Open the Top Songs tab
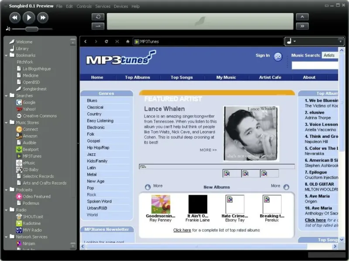This screenshot has height=261, width=349. [x=181, y=77]
